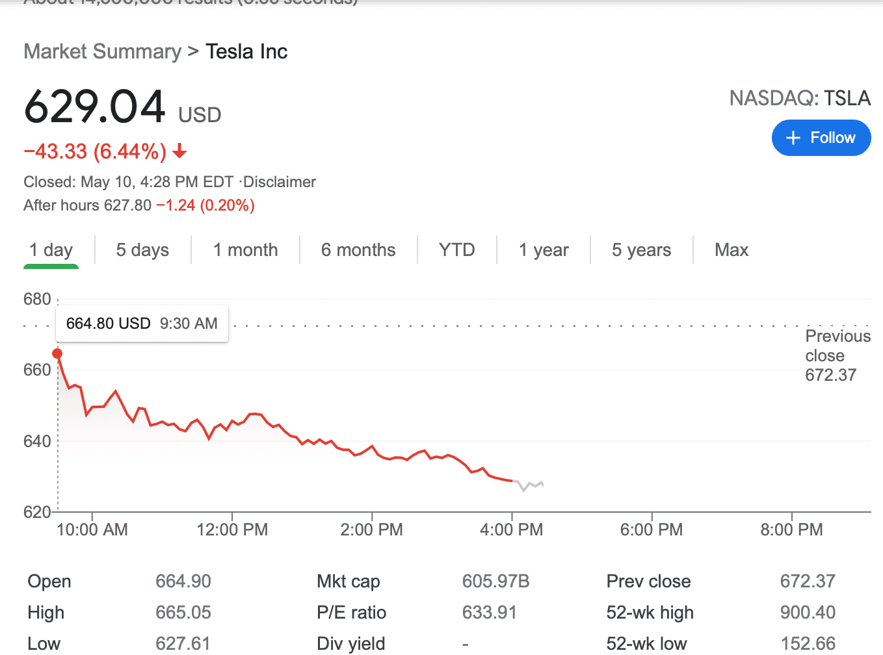The width and height of the screenshot is (883, 655).
Task: Click the Mkt cap value 605.97B
Action: point(495,581)
